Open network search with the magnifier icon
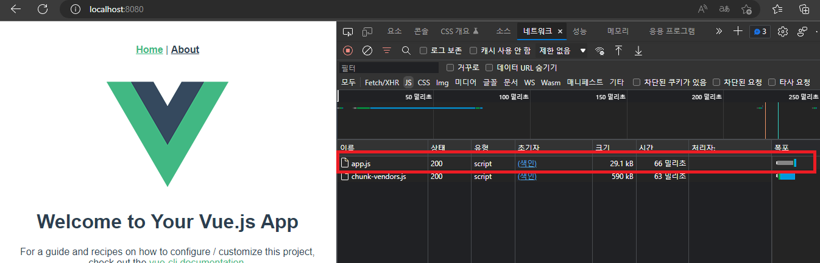The height and width of the screenshot is (263, 820). pos(406,51)
